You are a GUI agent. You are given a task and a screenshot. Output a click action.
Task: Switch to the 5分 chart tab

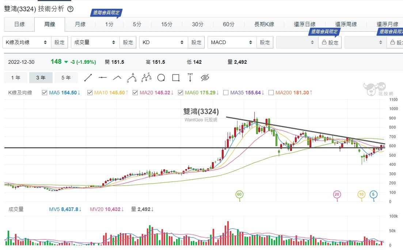(137, 24)
